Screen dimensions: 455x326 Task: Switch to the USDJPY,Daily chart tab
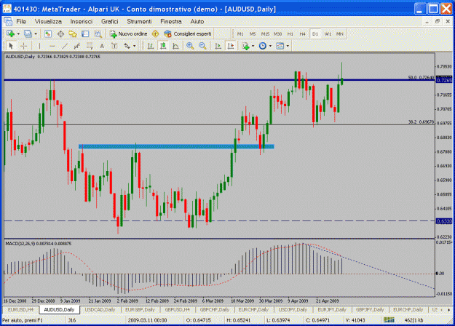coord(293,310)
